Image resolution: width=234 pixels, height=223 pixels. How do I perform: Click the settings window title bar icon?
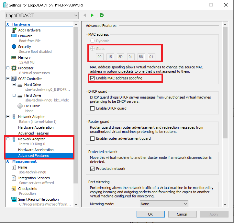[x=6, y=5]
